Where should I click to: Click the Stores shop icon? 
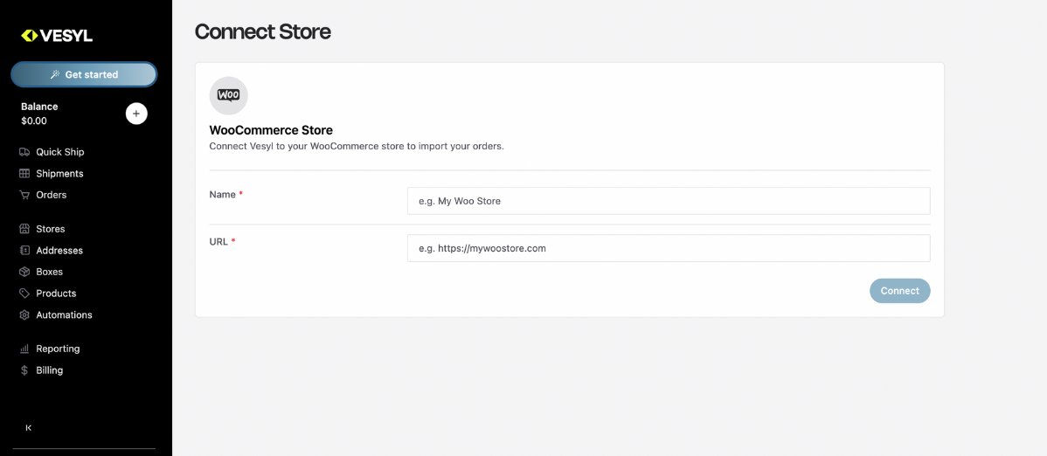point(24,229)
